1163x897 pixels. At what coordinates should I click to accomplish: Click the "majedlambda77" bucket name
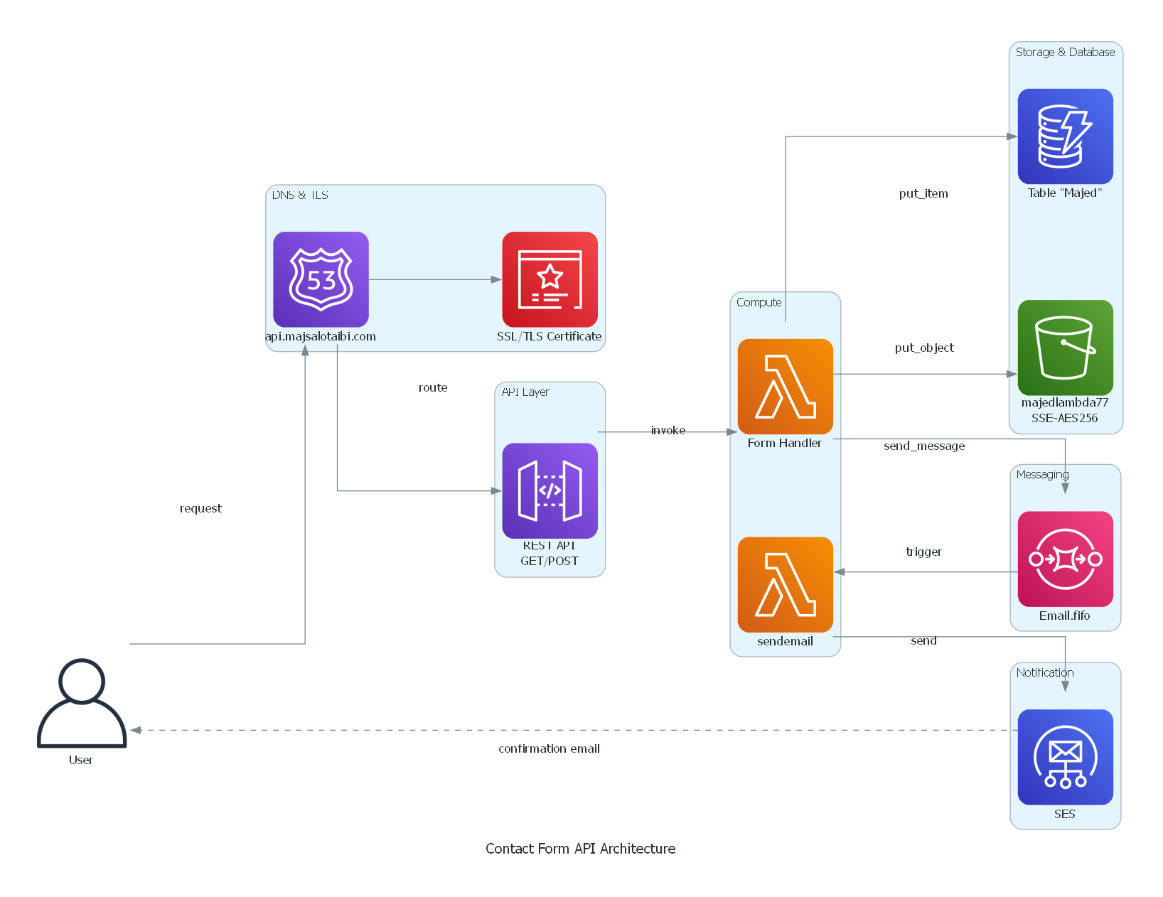[1064, 402]
